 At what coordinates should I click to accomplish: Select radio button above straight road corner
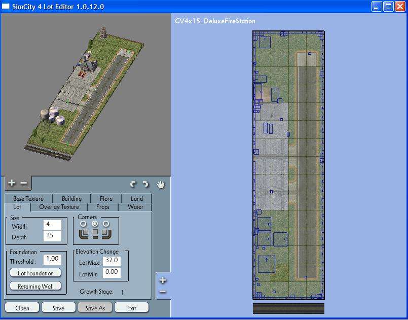(x=95, y=224)
